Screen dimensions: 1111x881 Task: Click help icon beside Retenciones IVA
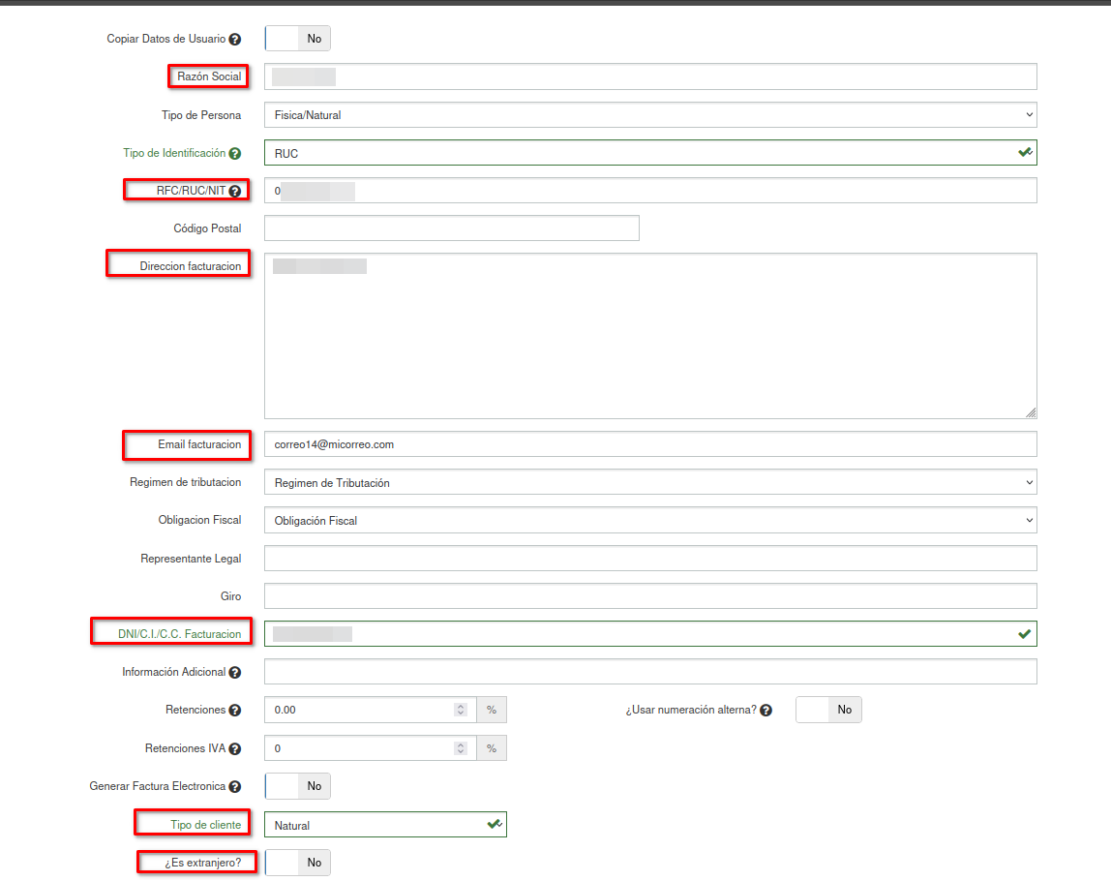coord(235,749)
